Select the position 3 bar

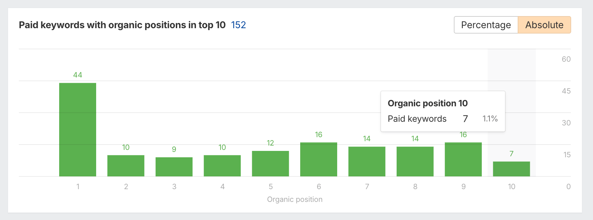[174, 167]
